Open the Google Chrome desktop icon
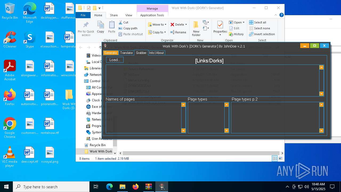This screenshot has height=192, width=341. click(x=10, y=128)
